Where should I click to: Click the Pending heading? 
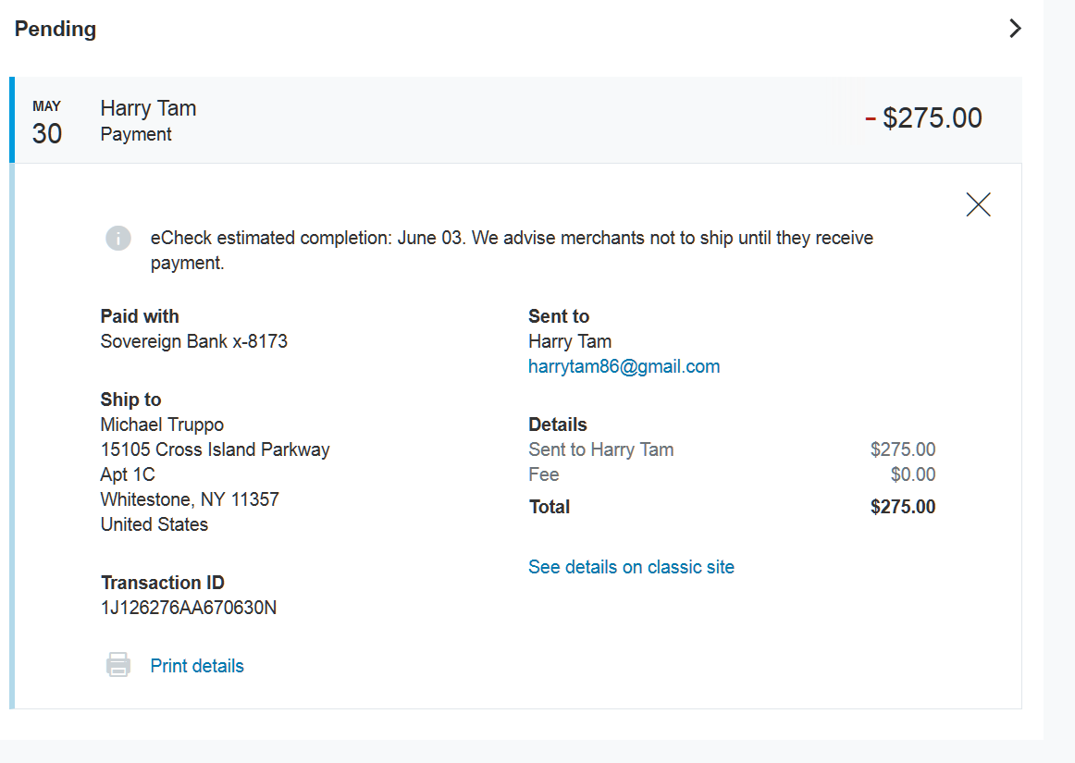(56, 29)
